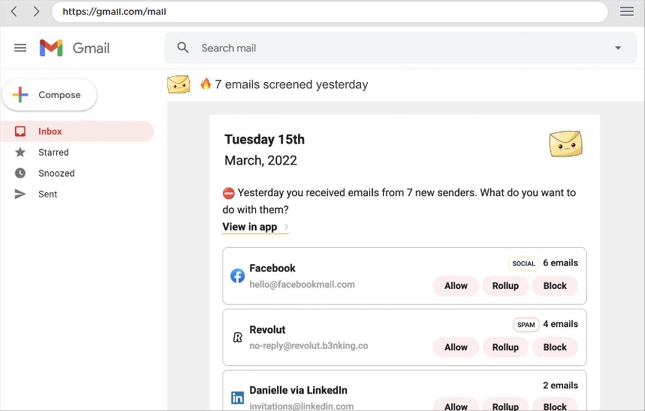Open the Starred folder

[53, 152]
